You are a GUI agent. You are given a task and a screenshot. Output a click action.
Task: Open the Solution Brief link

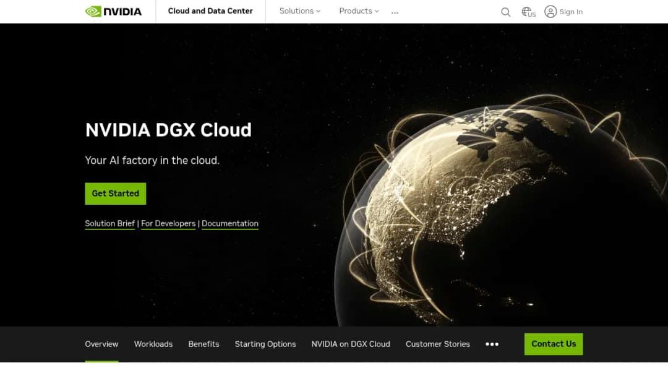(x=109, y=223)
